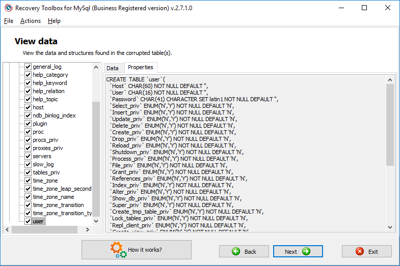Click the green right arrow icon on Next

coord(306,251)
